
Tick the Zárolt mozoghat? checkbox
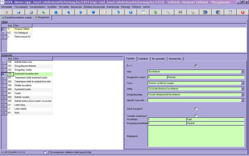pos(196,109)
